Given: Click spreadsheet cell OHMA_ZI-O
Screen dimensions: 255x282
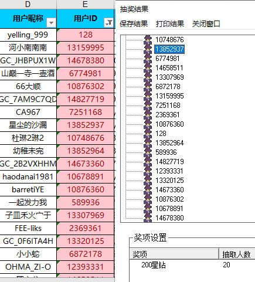Looking at the screenshot, I should pyautogui.click(x=28, y=267).
